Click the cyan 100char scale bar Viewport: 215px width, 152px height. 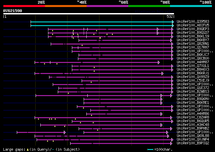coord(150,149)
